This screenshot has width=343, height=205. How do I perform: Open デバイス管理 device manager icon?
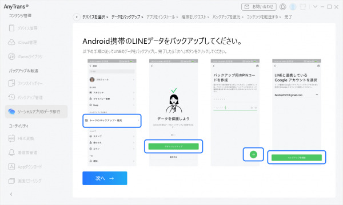[11, 28]
